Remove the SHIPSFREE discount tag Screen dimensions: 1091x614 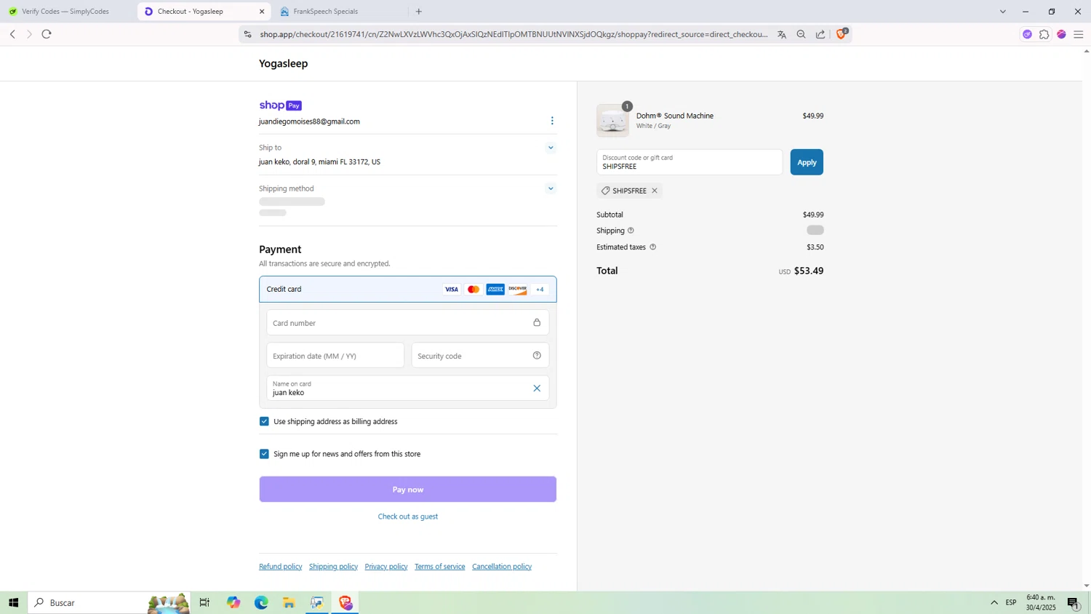pos(655,191)
